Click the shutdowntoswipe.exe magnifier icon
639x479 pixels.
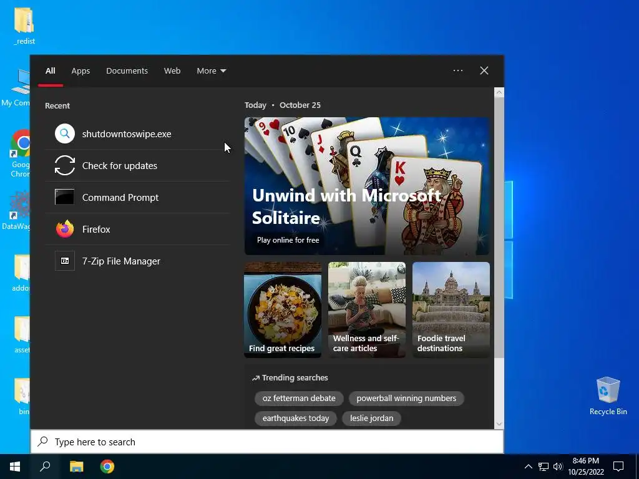65,133
